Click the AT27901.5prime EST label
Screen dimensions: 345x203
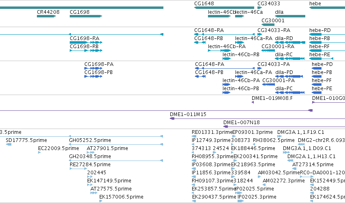tap(107, 148)
